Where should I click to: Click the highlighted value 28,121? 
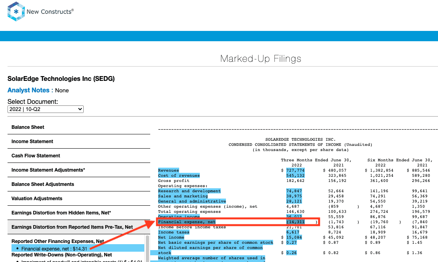coord(294,201)
